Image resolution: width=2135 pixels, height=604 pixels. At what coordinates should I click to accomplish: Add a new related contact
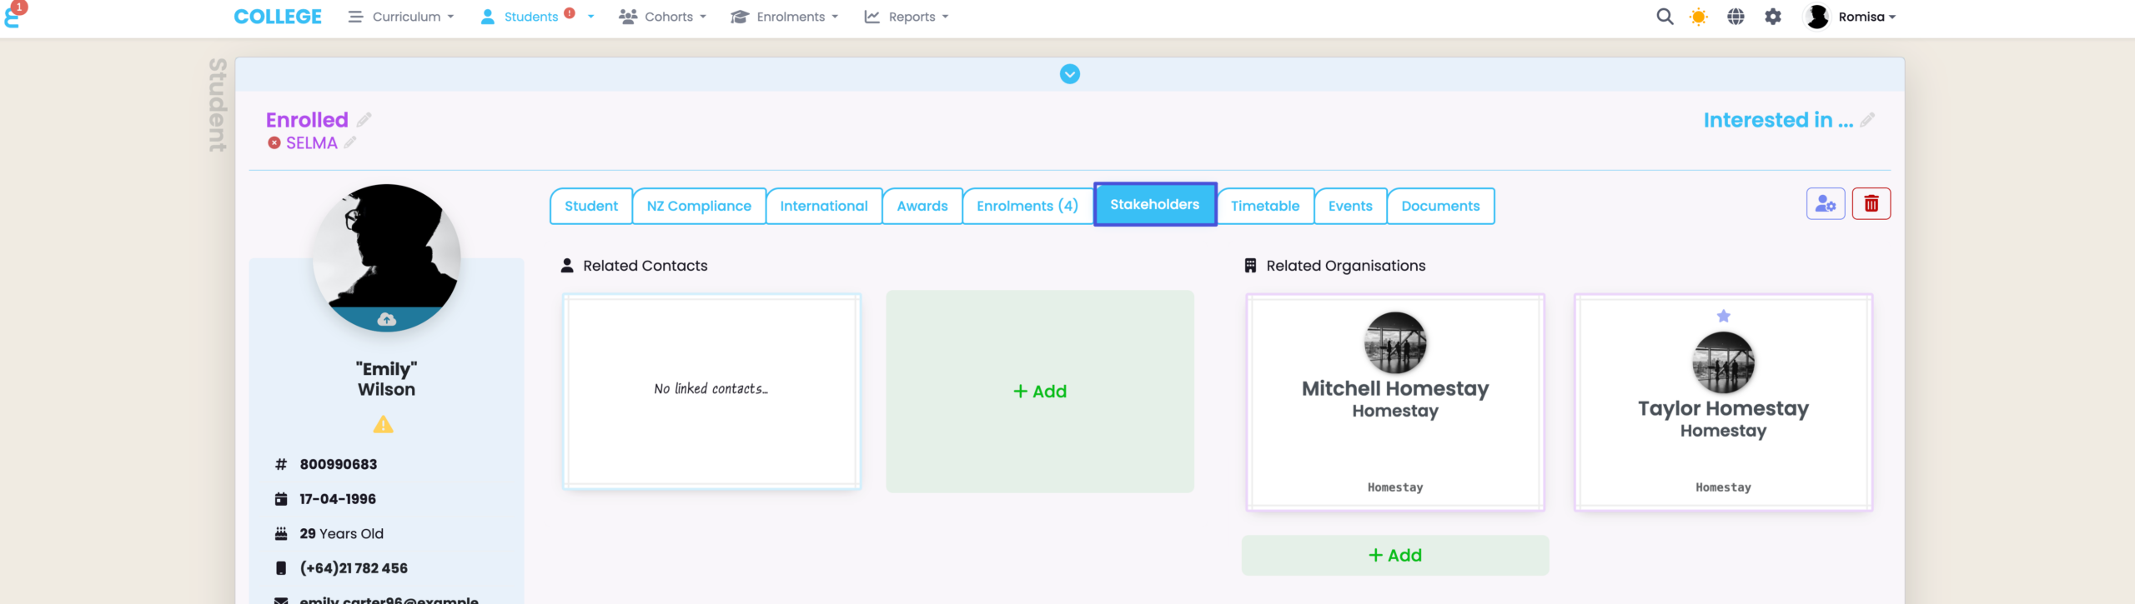tap(1039, 392)
